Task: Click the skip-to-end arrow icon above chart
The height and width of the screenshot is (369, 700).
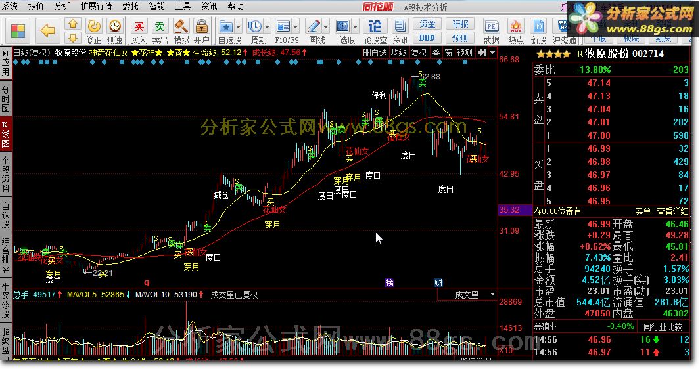Action: point(481,53)
